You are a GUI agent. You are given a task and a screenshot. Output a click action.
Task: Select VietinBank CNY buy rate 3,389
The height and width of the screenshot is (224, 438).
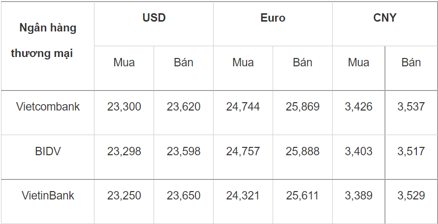[x=359, y=196]
